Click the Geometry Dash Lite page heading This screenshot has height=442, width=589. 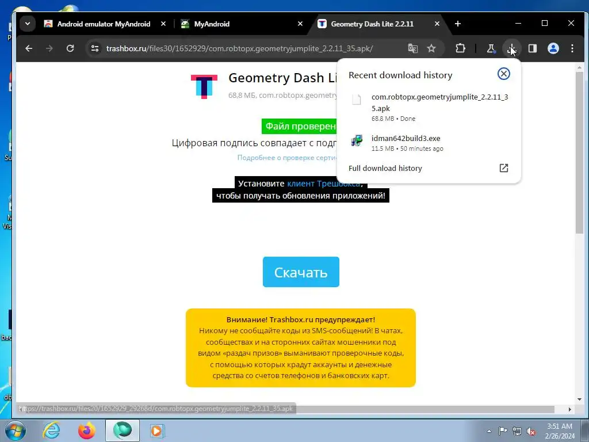(283, 78)
